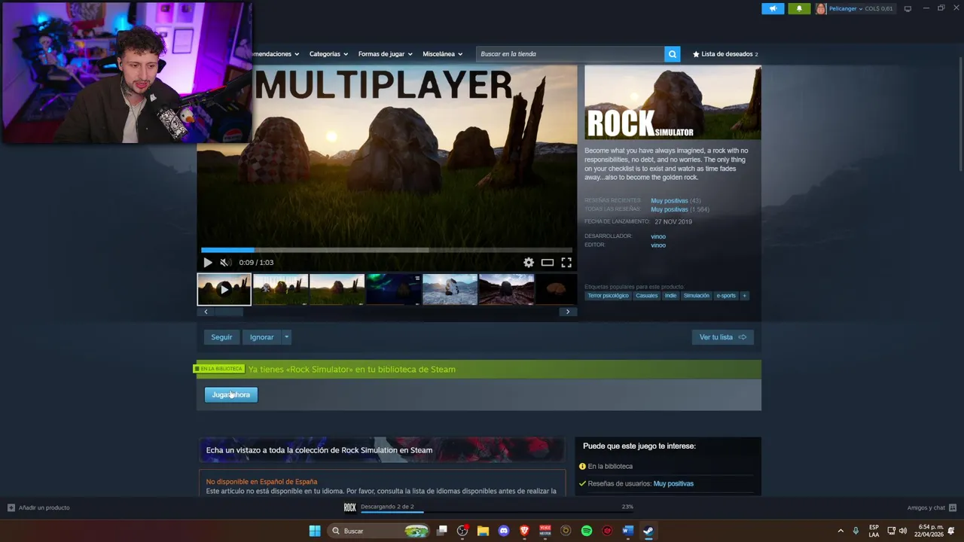Open File Explorer from taskbar
The height and width of the screenshot is (542, 964).
point(483,531)
